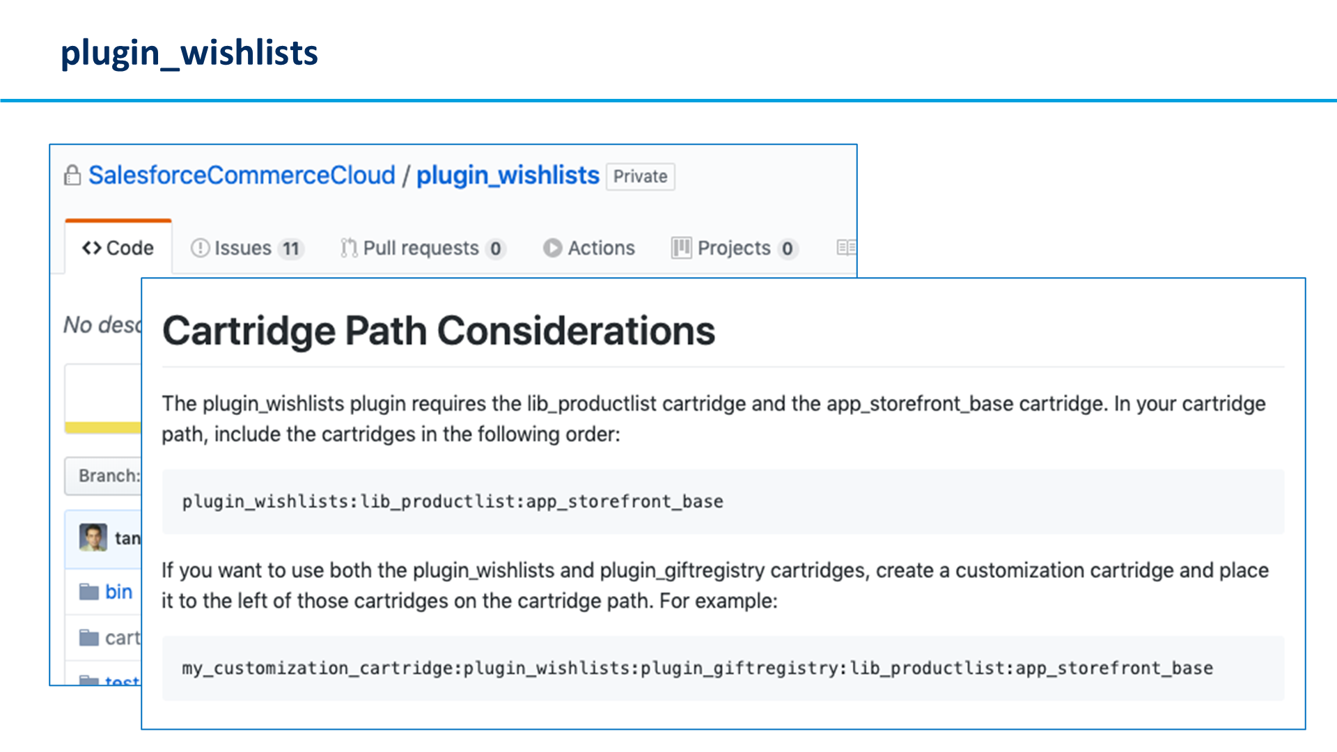Viewport: 1337px width, 752px height.
Task: Click the bin folder icon
Action: tap(89, 592)
